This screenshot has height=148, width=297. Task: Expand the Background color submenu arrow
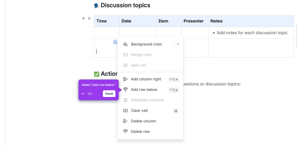(178, 44)
